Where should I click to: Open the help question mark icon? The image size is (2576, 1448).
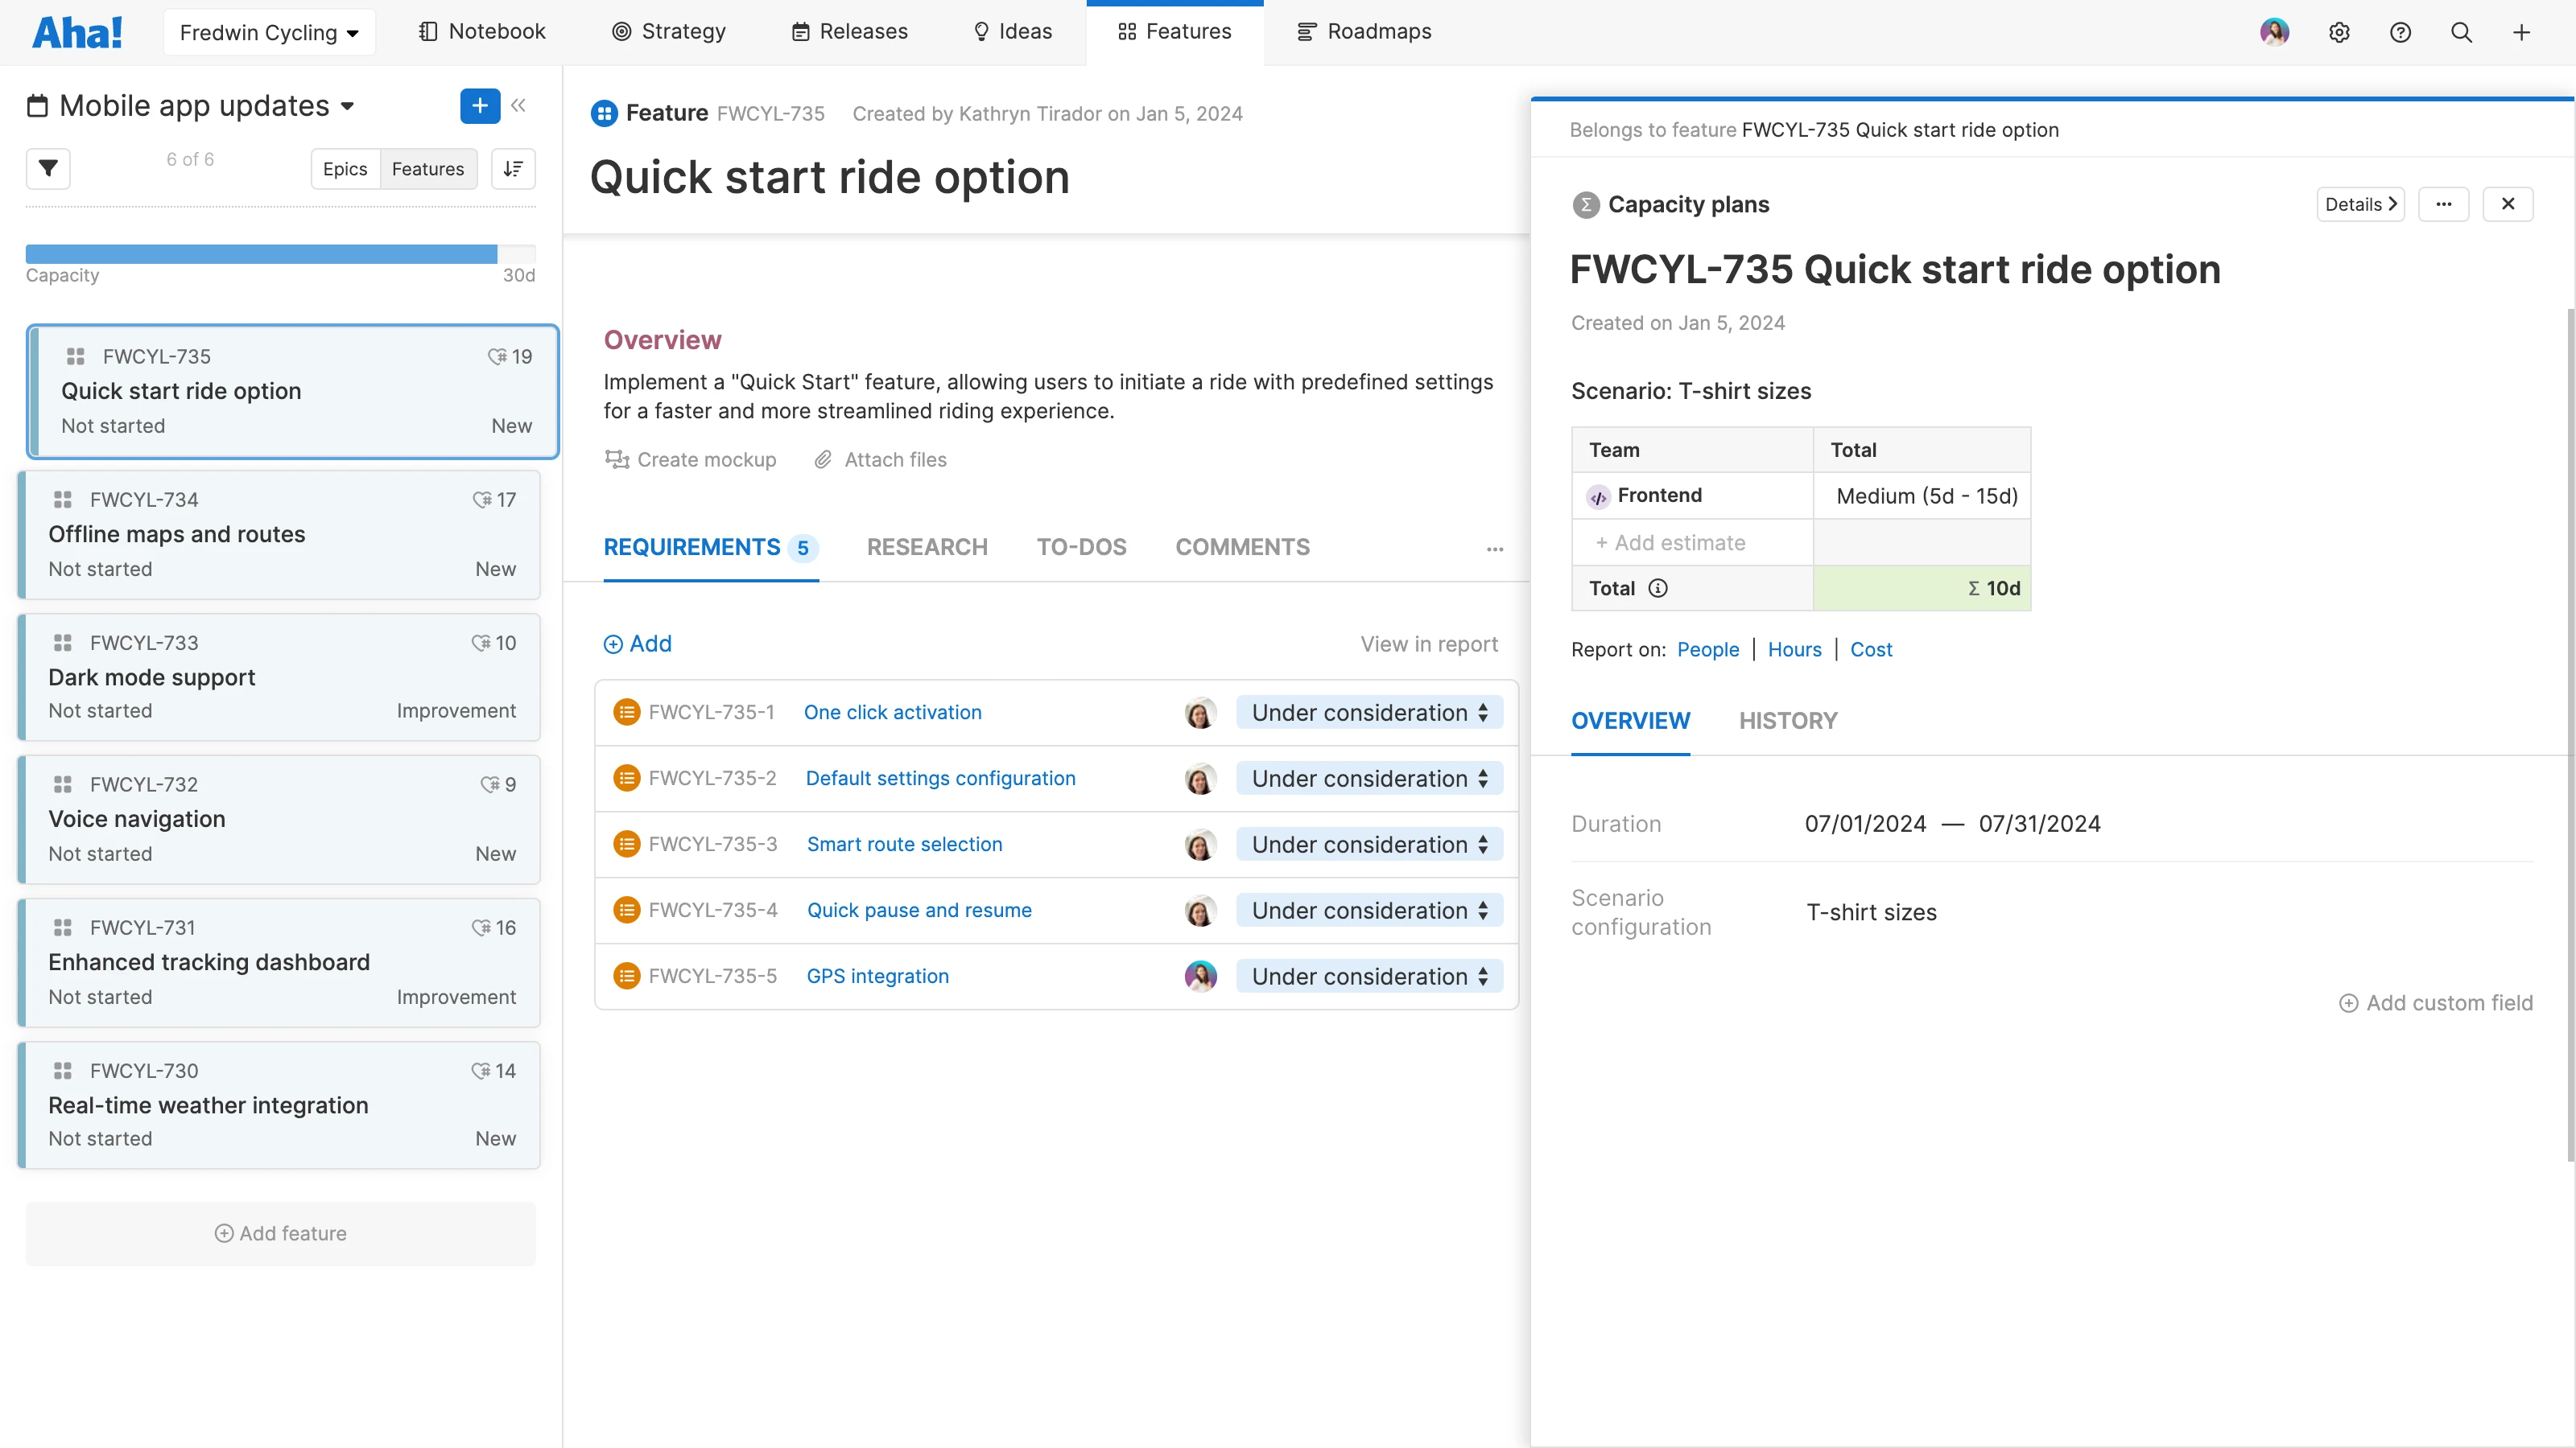2400,32
